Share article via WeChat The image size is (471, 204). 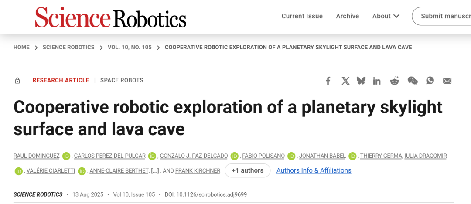pyautogui.click(x=413, y=81)
